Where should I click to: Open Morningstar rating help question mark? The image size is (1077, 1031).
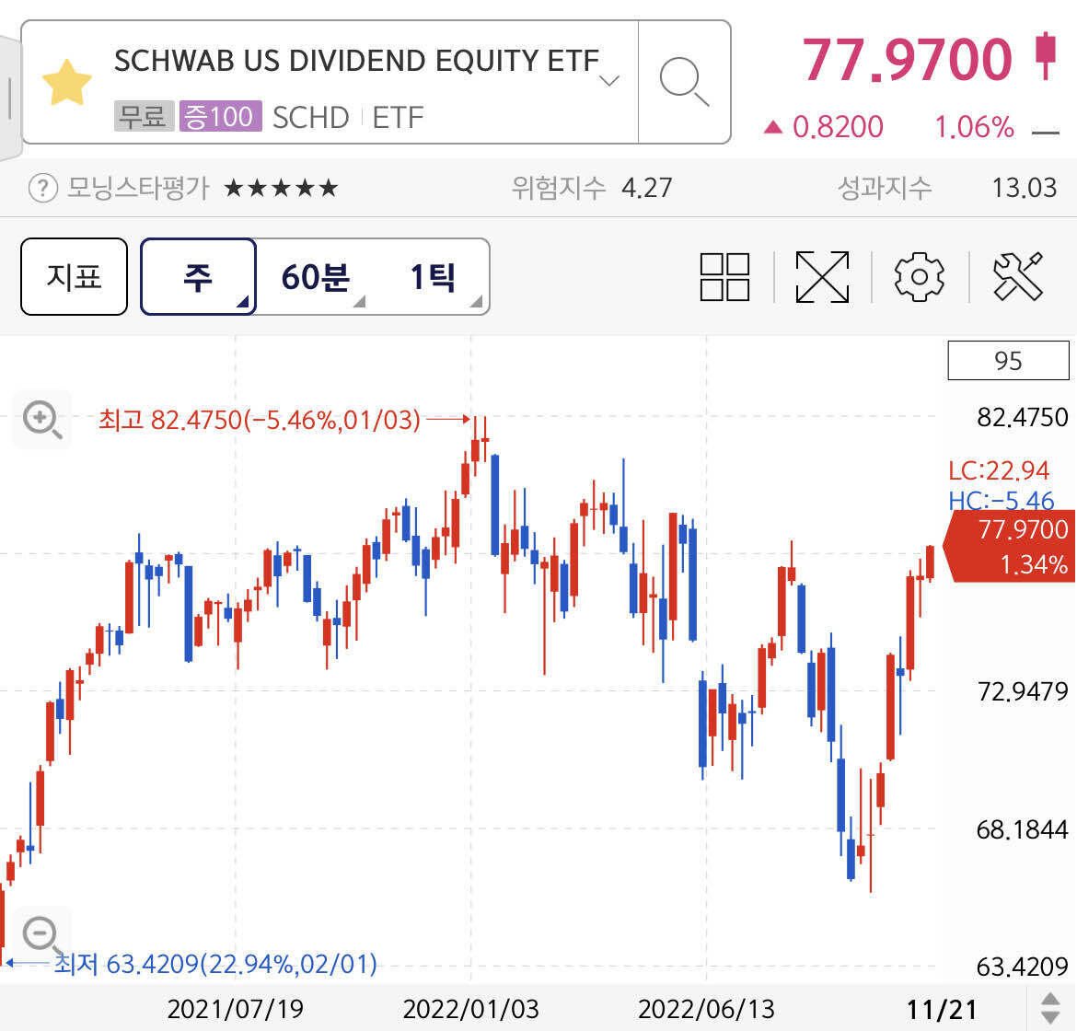[x=42, y=188]
